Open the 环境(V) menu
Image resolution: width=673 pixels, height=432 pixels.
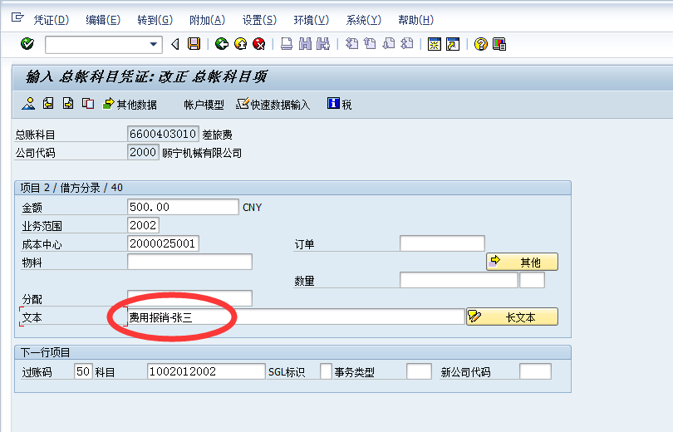pos(312,20)
